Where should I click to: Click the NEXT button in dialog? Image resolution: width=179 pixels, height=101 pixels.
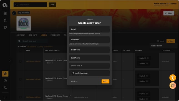pyautogui.click(x=105, y=82)
